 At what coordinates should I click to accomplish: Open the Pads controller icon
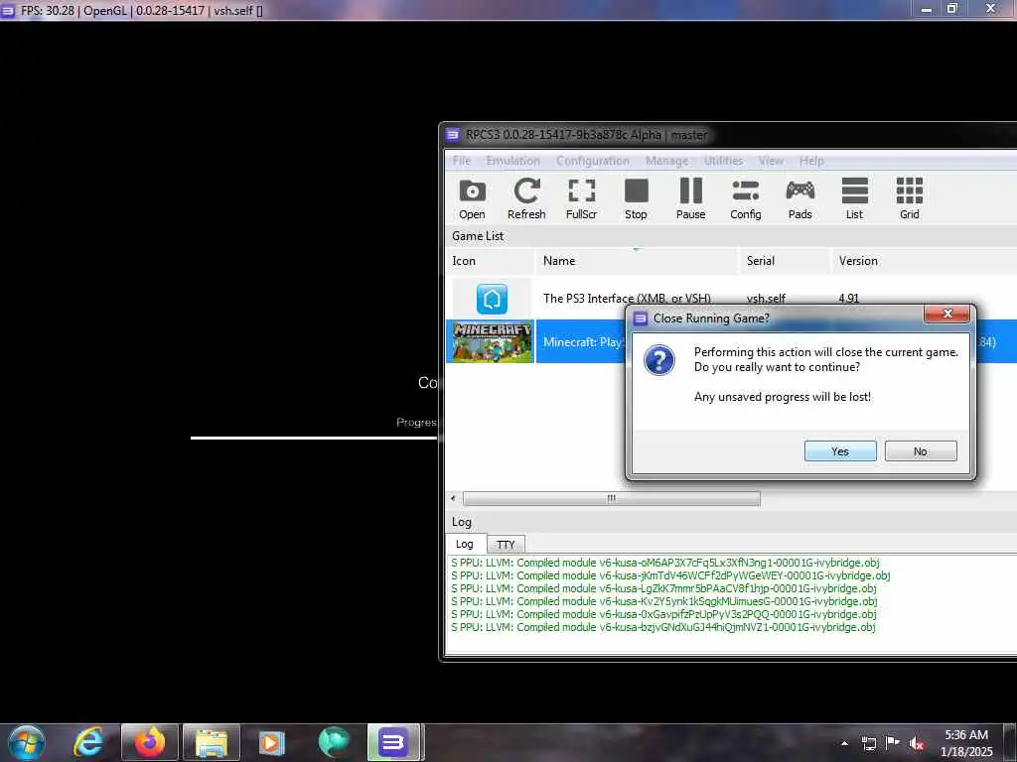(799, 198)
